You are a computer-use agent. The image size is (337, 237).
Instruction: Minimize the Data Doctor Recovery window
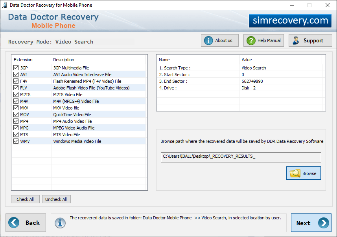pyautogui.click(x=292, y=5)
